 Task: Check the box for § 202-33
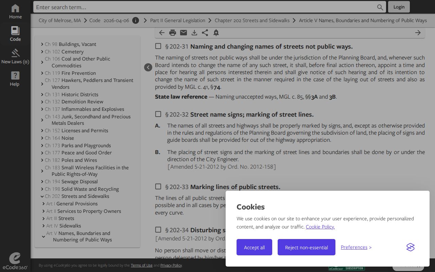(158, 187)
